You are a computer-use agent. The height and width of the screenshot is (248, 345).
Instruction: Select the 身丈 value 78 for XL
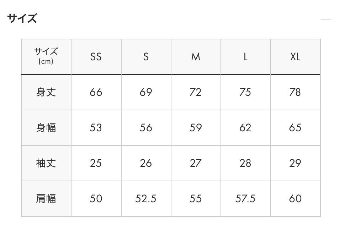295,92
